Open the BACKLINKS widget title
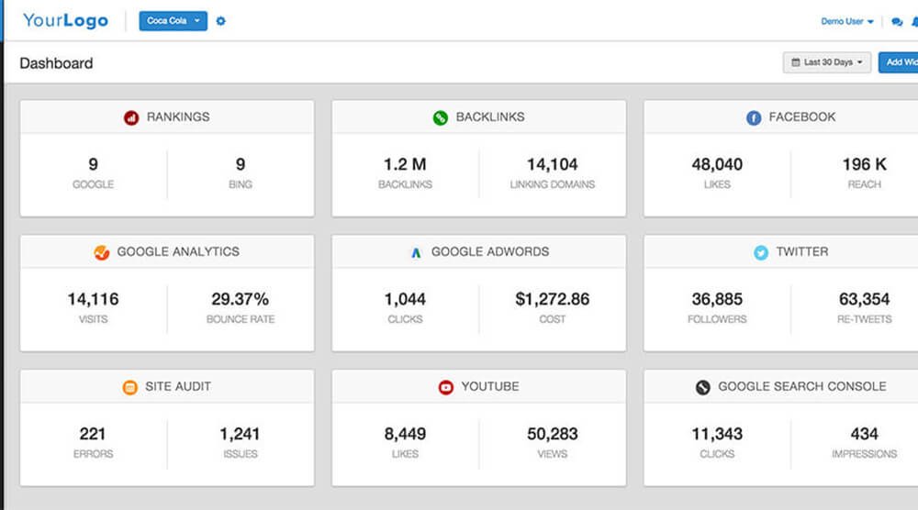The height and width of the screenshot is (510, 918). click(x=490, y=117)
